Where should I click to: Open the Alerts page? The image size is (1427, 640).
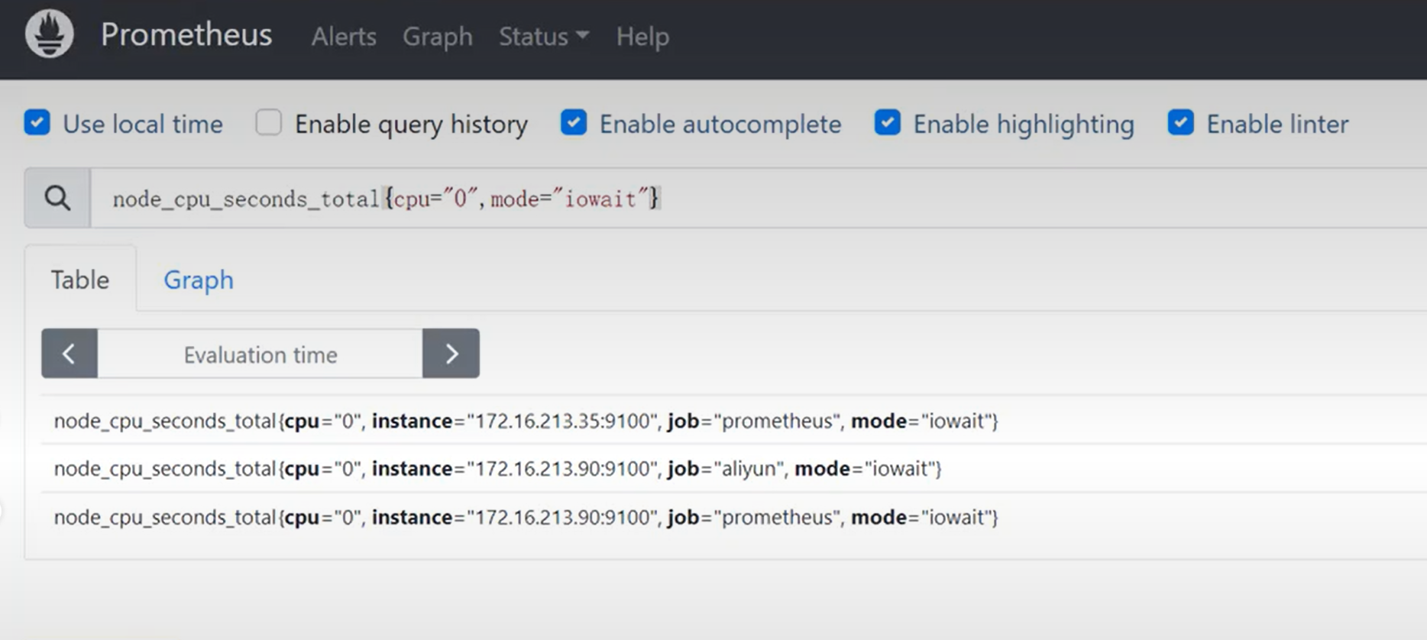(344, 36)
